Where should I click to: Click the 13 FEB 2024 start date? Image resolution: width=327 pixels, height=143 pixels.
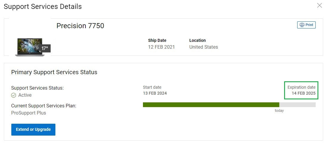155,93
